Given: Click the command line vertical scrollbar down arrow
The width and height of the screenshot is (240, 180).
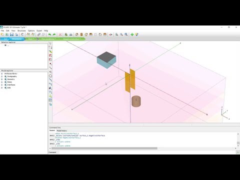Looking at the screenshot, I should [238, 145].
